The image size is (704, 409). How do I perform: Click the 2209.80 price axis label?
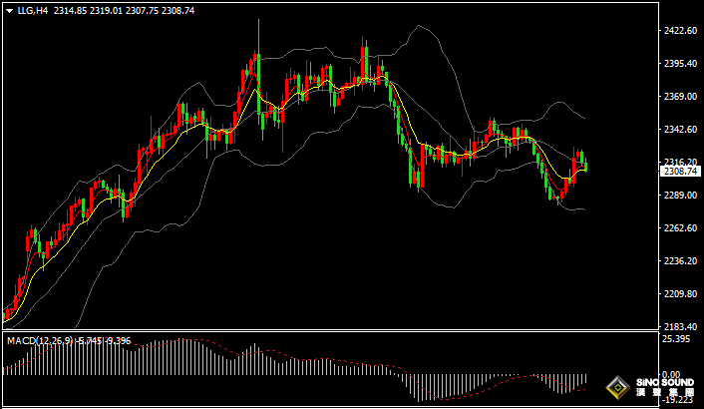point(679,294)
